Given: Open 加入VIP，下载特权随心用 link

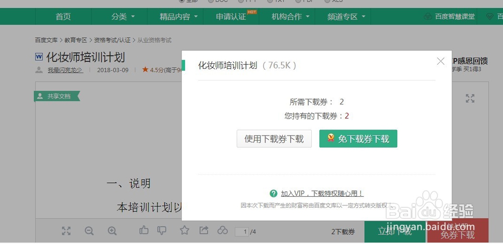Looking at the screenshot, I should (x=322, y=193).
